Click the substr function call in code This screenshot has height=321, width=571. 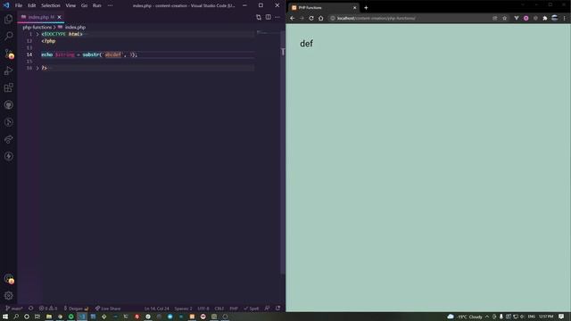tap(91, 54)
